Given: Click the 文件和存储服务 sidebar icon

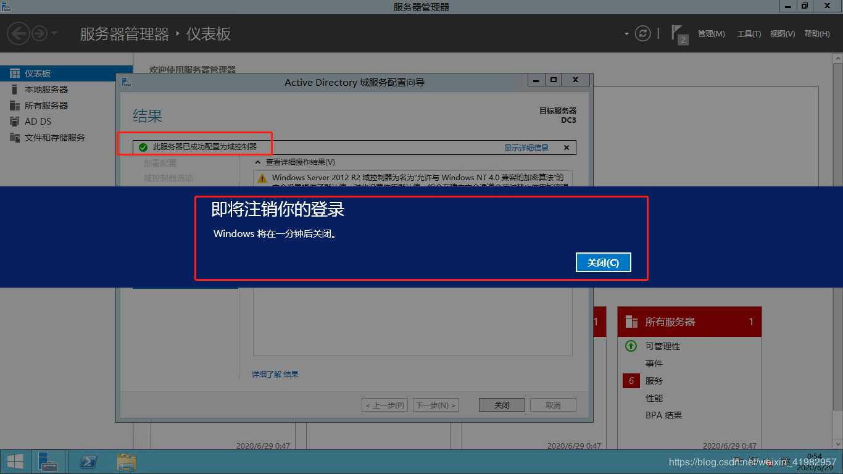Looking at the screenshot, I should point(15,138).
